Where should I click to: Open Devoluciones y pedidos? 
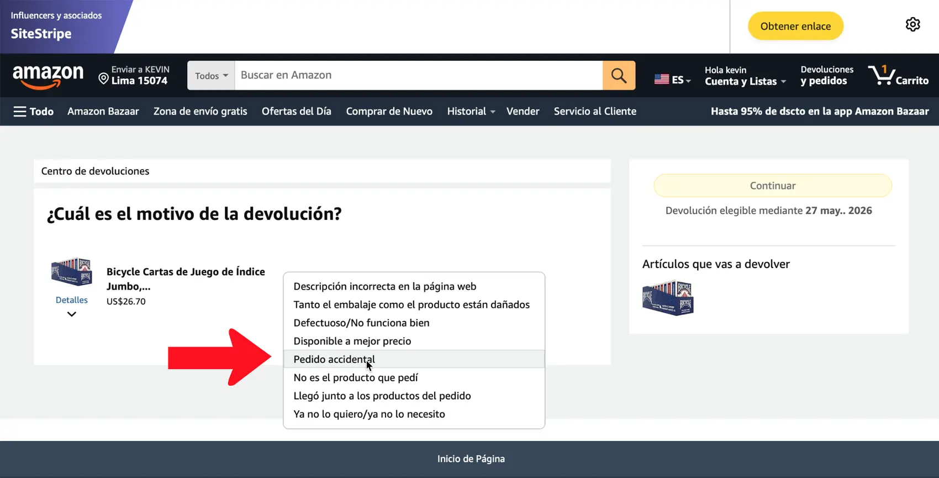tap(827, 76)
